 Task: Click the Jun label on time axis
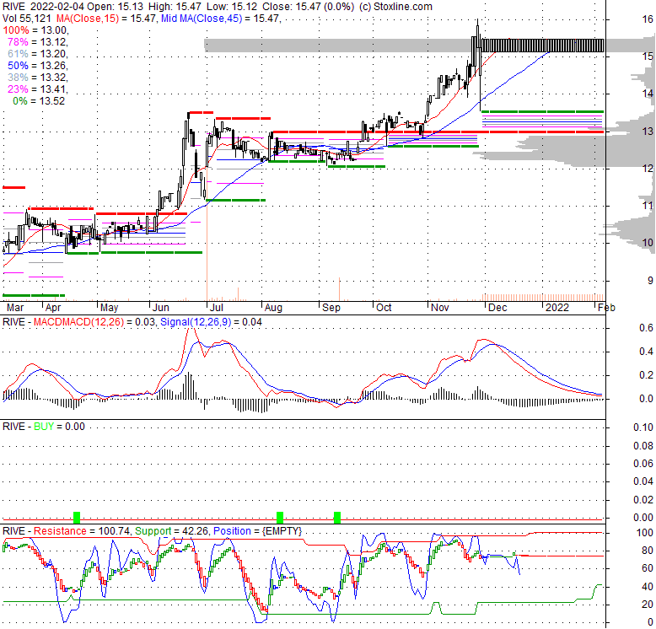click(161, 308)
